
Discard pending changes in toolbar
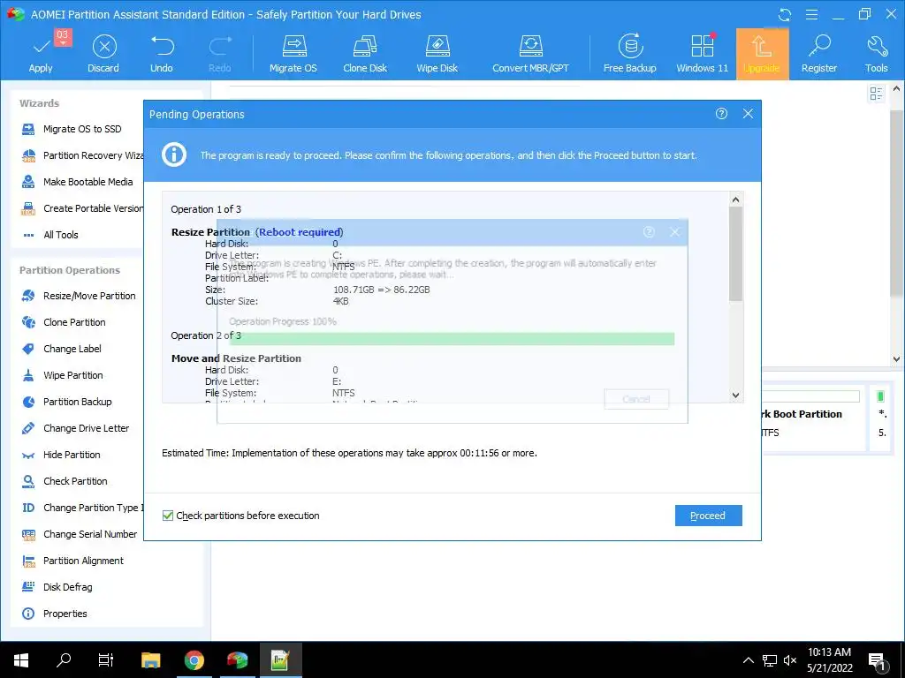103,54
